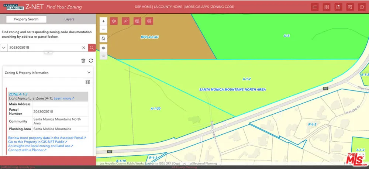
Task: Click Planning Area value Santa Monica Mountains
Action: tap(52, 129)
